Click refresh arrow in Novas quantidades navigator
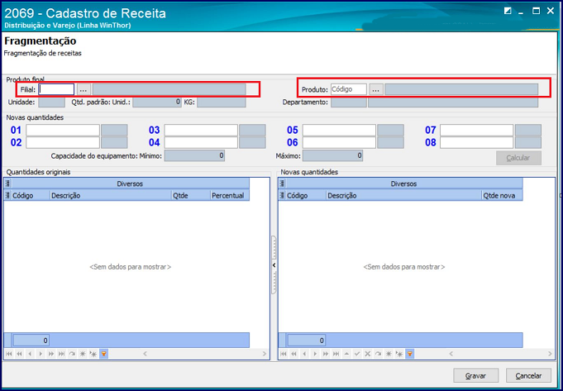This screenshot has width=563, height=391. point(378,354)
